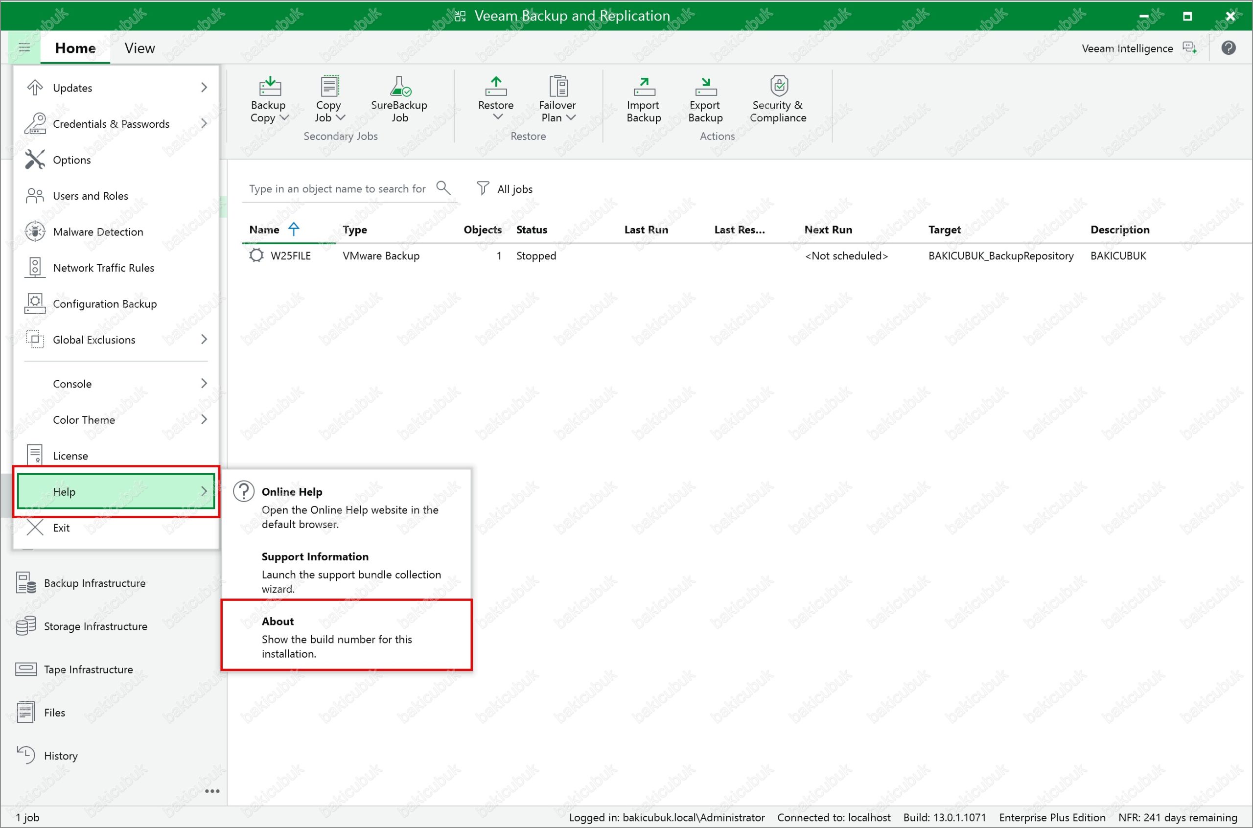
Task: Switch to the View ribbon tab
Action: pyautogui.click(x=139, y=48)
